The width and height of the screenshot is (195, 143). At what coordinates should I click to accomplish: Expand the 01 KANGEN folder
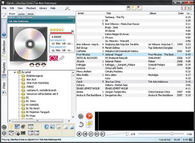point(19,105)
